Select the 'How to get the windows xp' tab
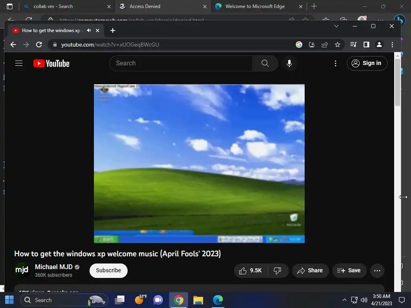 point(51,30)
